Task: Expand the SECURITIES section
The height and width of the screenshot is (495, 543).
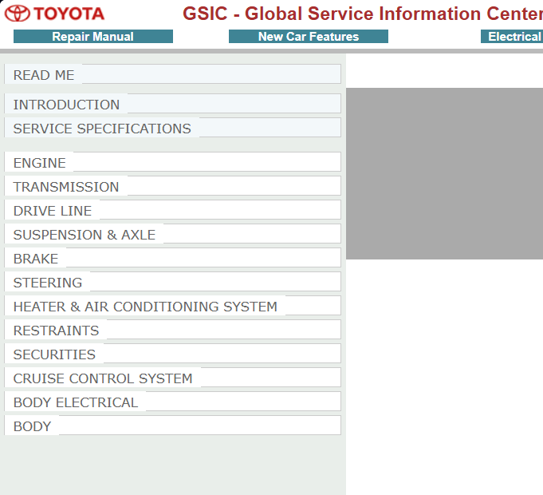Action: (172, 353)
